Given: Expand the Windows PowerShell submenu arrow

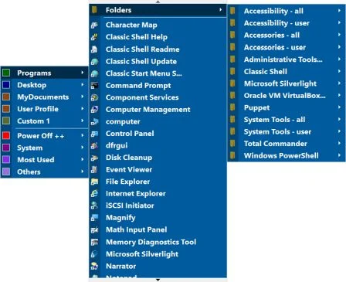Looking at the screenshot, I should coord(339,155).
